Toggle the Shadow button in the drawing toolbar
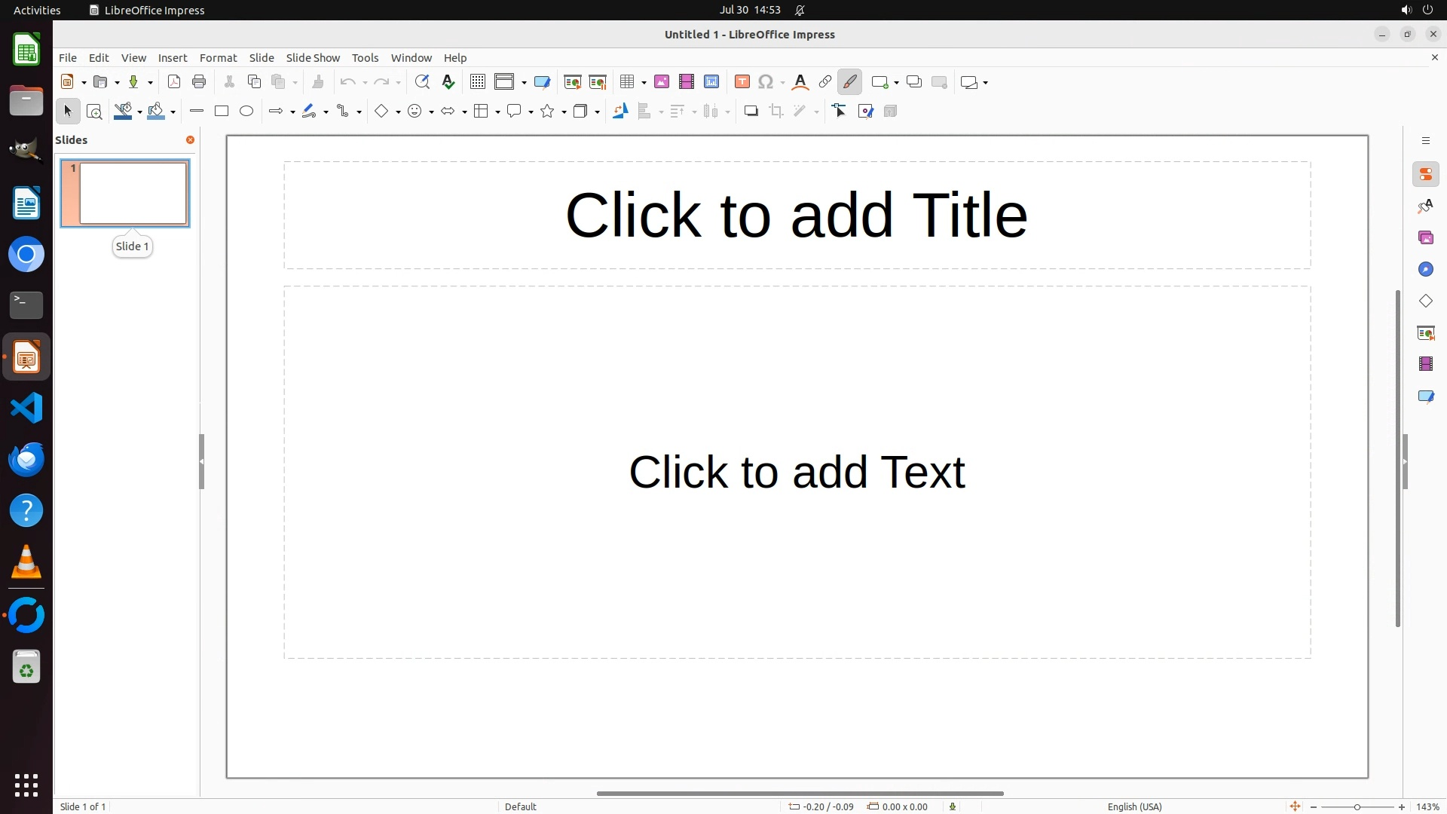This screenshot has width=1447, height=814. pos(751,112)
